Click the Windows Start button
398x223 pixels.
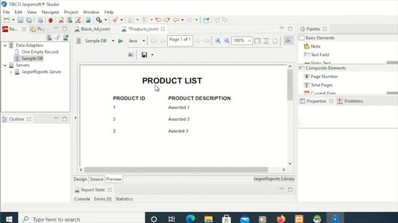click(9, 219)
